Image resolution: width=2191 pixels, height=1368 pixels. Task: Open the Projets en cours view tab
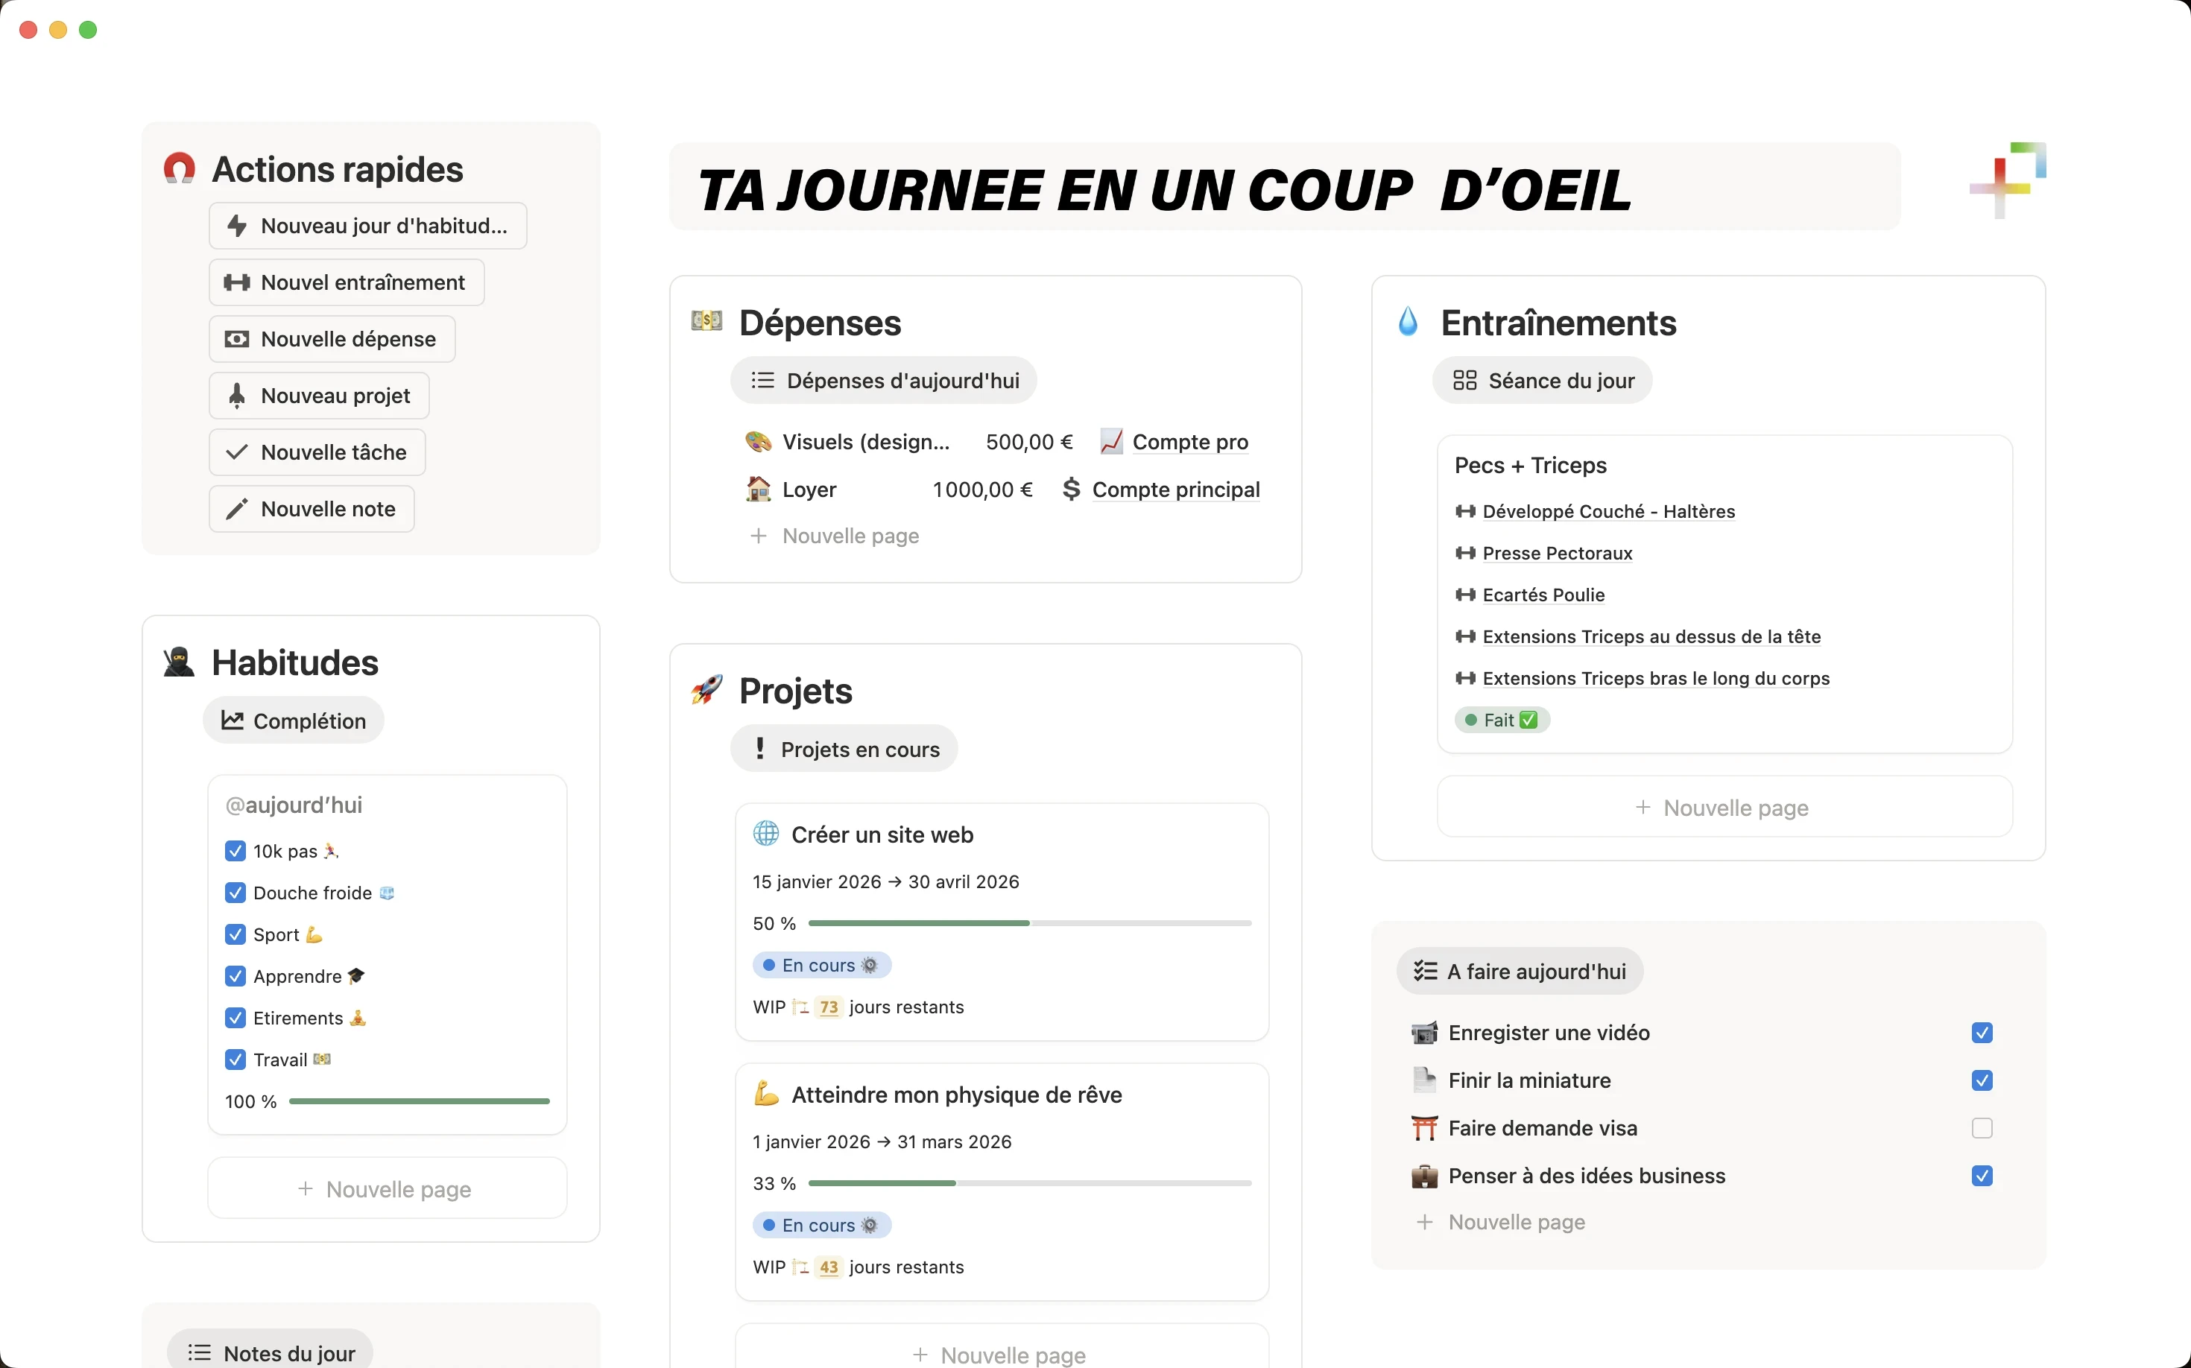(844, 749)
